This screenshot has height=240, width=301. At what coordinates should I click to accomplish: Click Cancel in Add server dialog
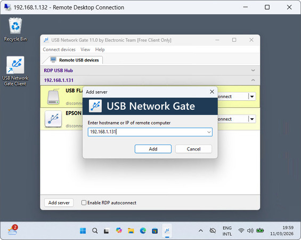(x=193, y=149)
